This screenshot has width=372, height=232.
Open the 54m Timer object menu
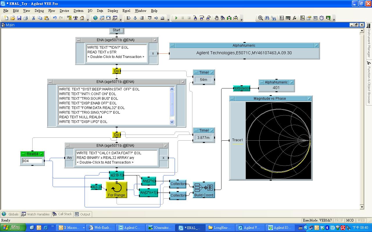click(196, 72)
